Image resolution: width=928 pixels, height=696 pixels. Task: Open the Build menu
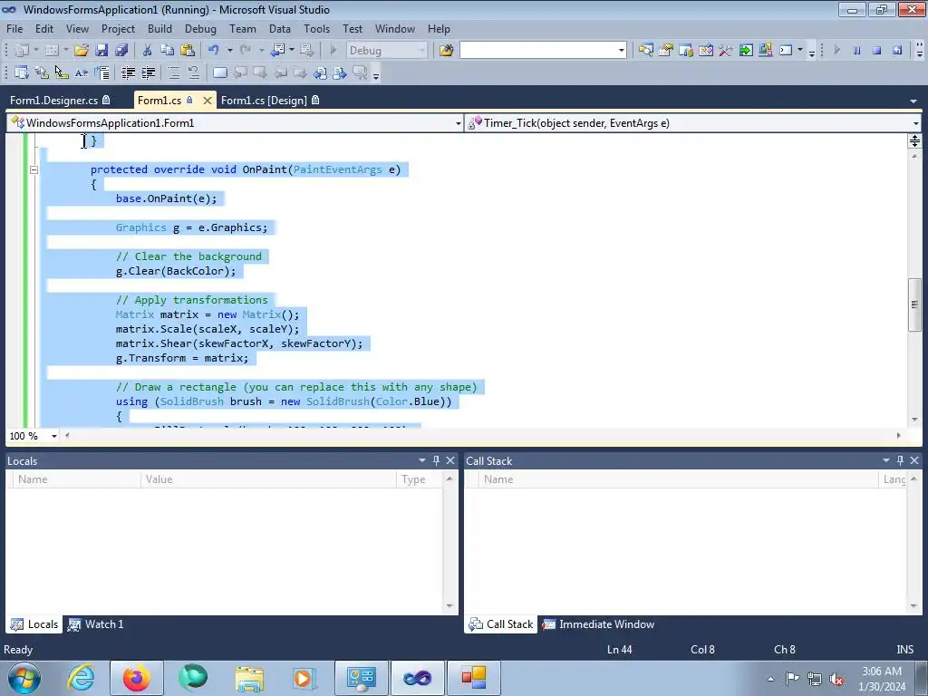pyautogui.click(x=159, y=29)
